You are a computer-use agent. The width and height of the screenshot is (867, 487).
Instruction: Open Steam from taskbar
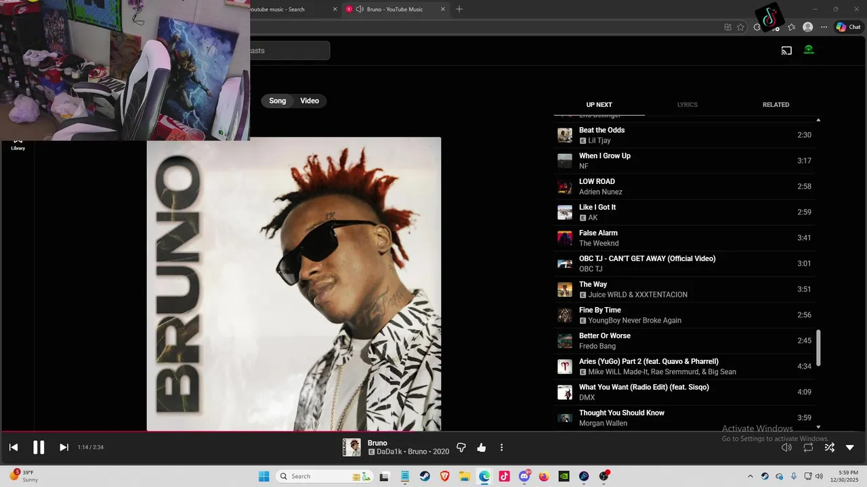click(425, 476)
